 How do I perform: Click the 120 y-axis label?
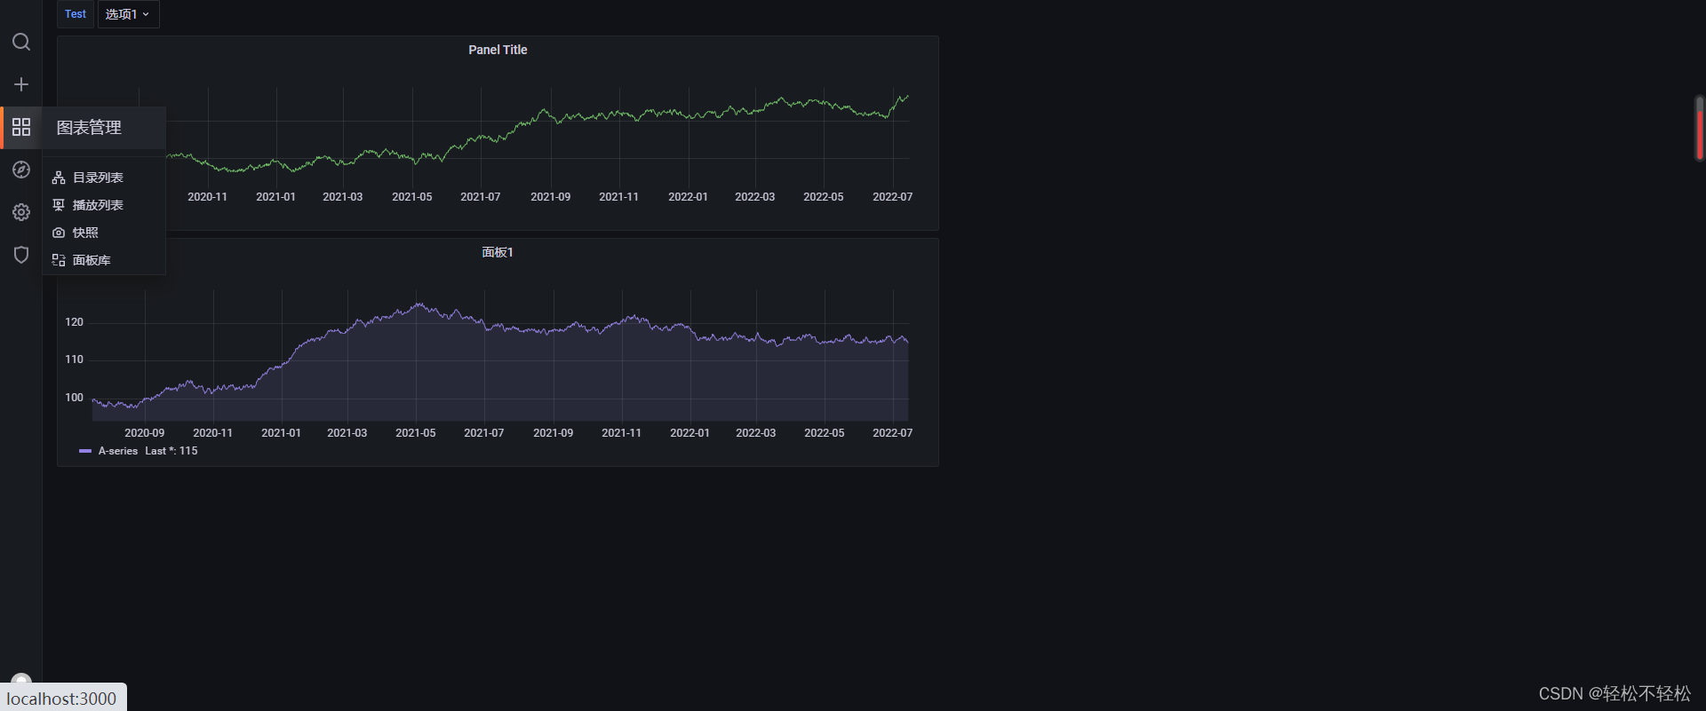74,322
